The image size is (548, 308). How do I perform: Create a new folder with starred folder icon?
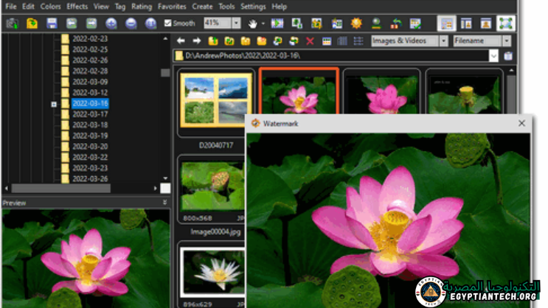[x=261, y=41]
